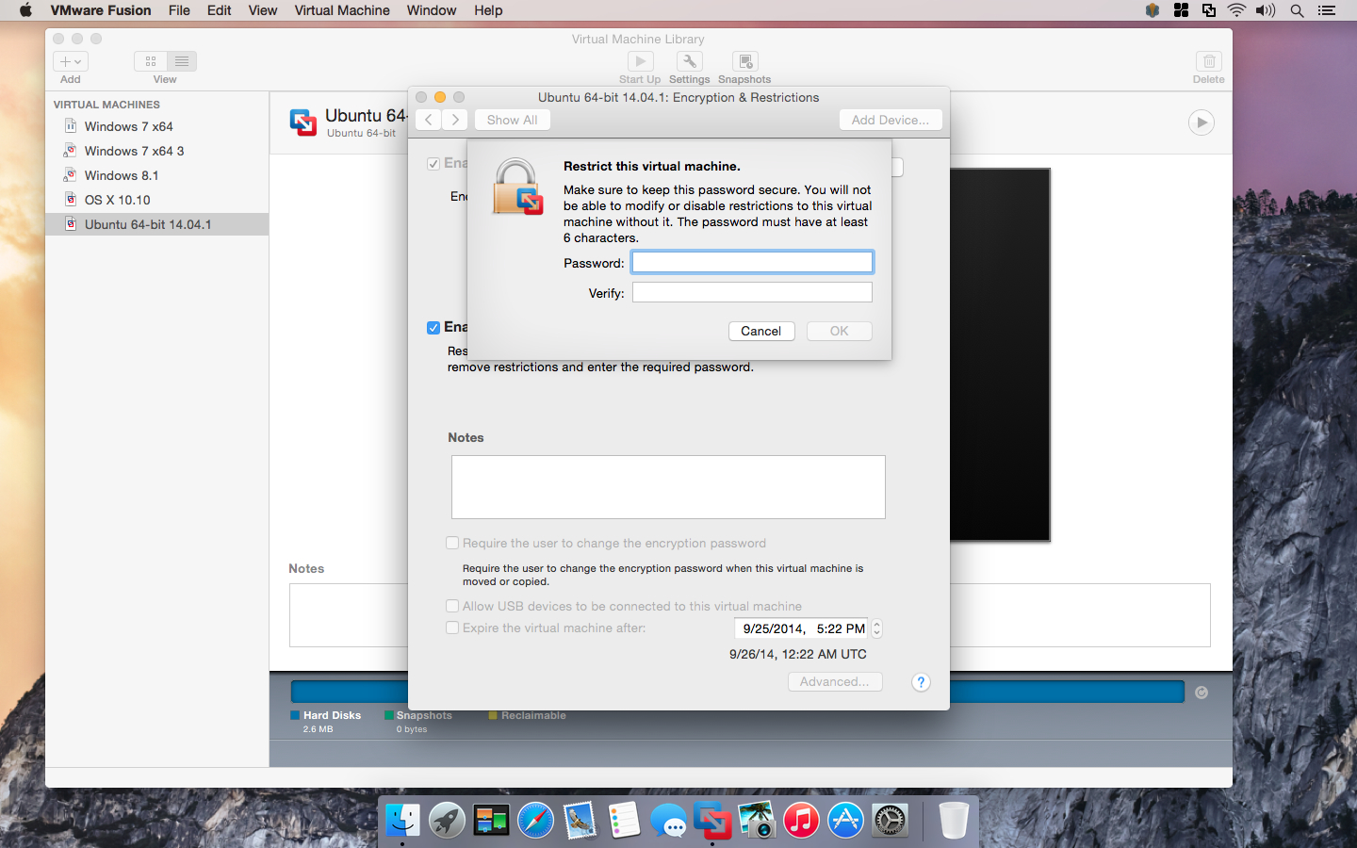This screenshot has width=1357, height=848.
Task: Click into the Verify password field
Action: (752, 293)
